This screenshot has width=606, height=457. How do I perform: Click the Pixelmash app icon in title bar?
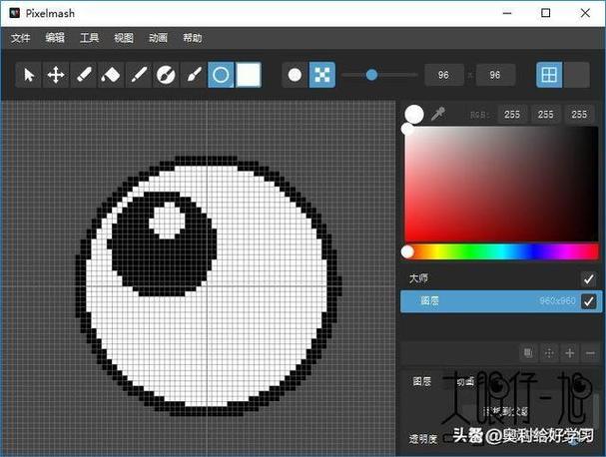click(15, 13)
